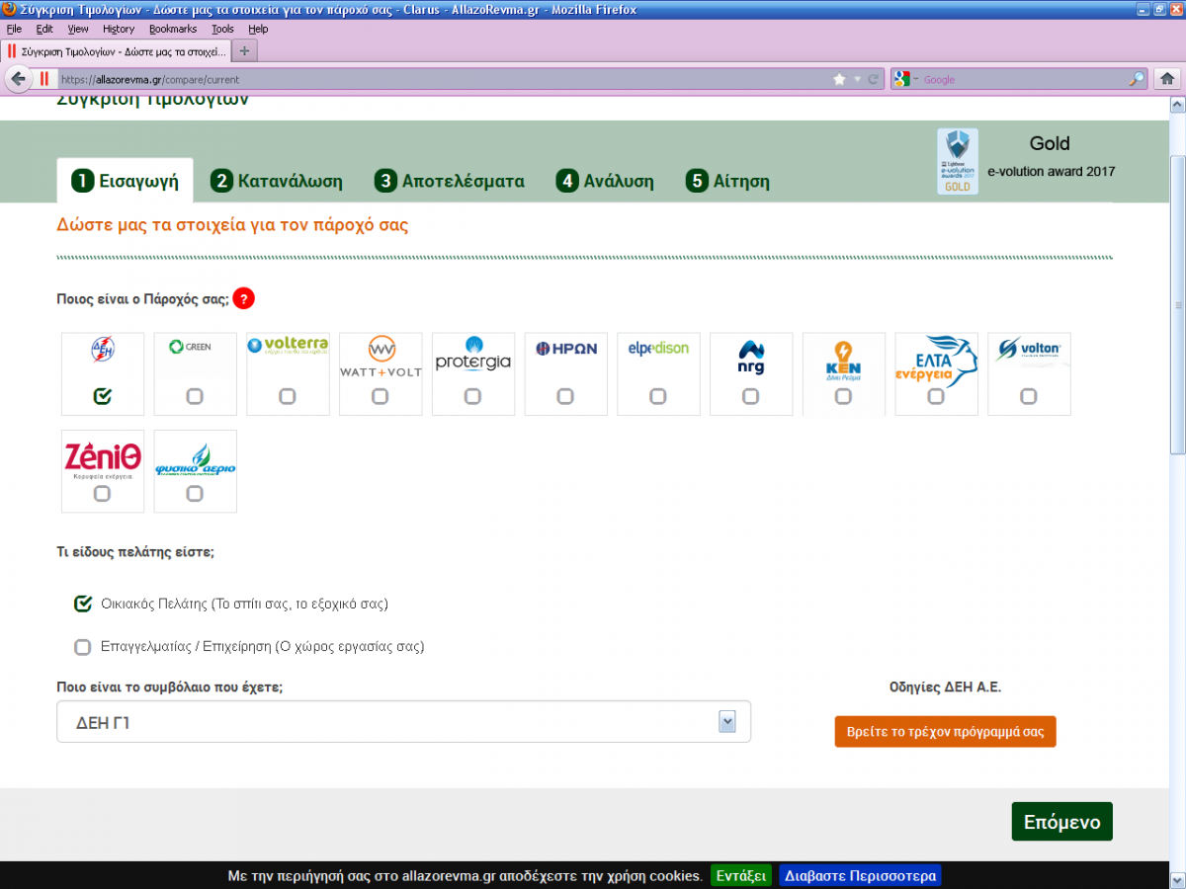
Task: Click the Watt+Volt provider logo
Action: (381, 357)
